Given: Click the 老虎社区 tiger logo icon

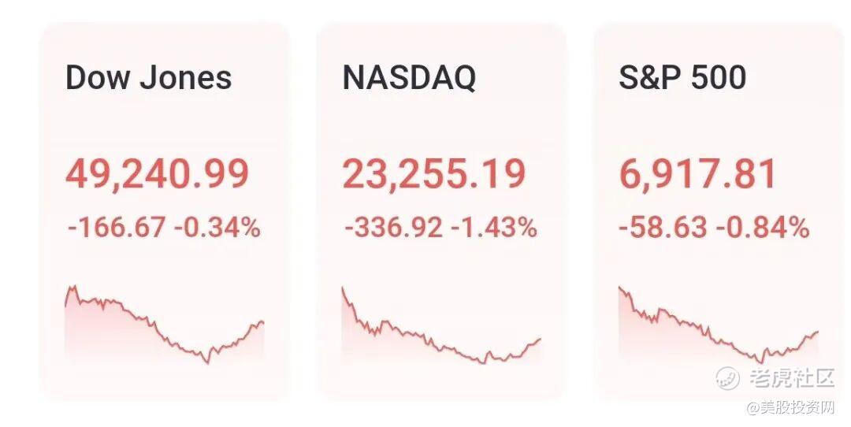Looking at the screenshot, I should [x=727, y=378].
